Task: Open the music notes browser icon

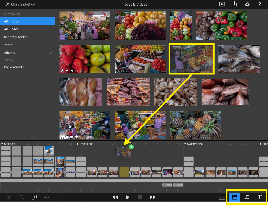Action: (x=247, y=197)
